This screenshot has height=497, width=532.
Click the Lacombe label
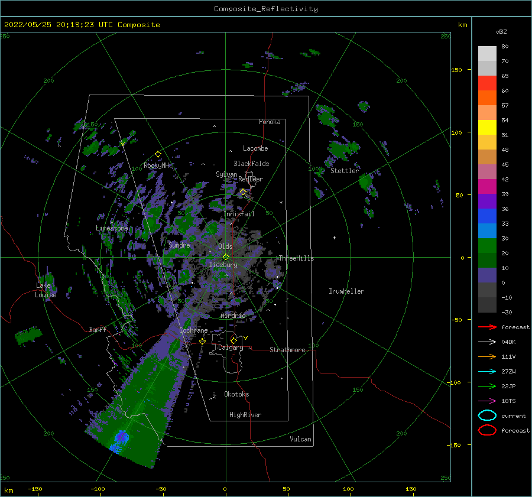(x=255, y=148)
